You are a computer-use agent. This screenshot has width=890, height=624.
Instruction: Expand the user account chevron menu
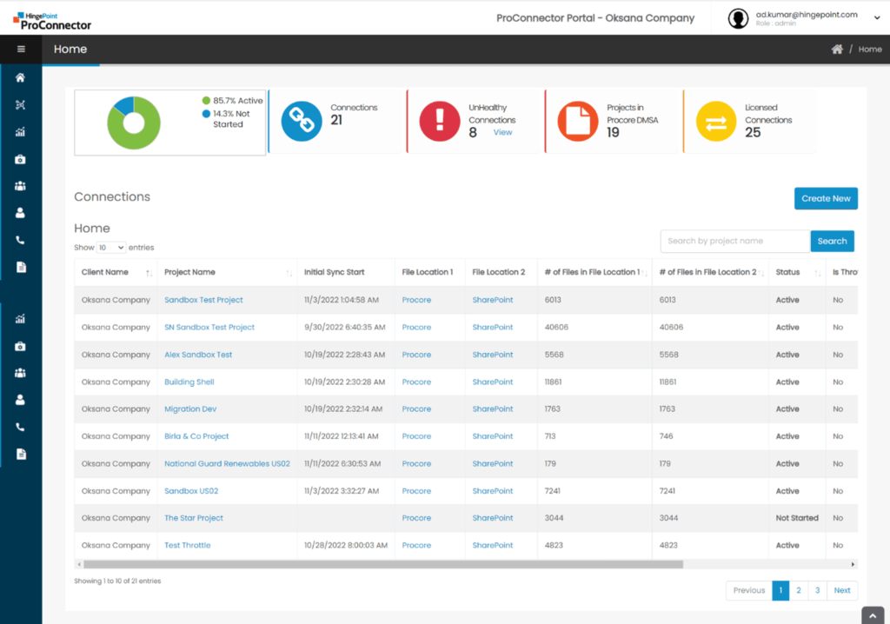click(877, 18)
